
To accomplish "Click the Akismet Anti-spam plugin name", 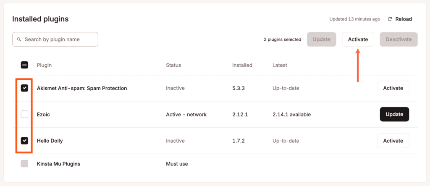I will [x=82, y=88].
